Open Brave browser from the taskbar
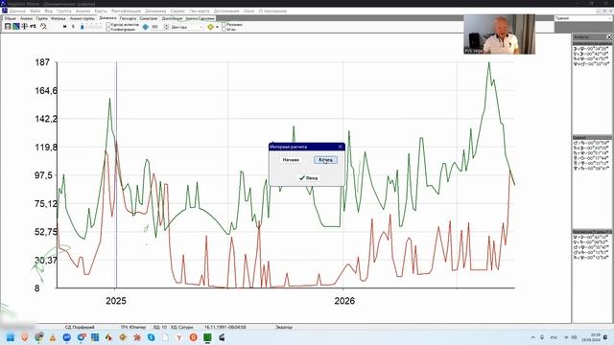Screen dimensions: 614x345 tap(25, 337)
